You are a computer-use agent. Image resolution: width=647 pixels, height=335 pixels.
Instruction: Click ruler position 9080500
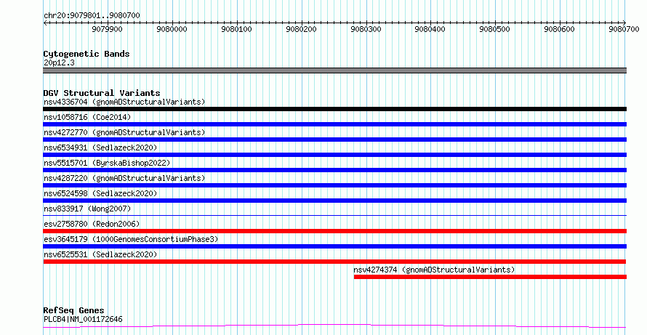tap(495, 29)
